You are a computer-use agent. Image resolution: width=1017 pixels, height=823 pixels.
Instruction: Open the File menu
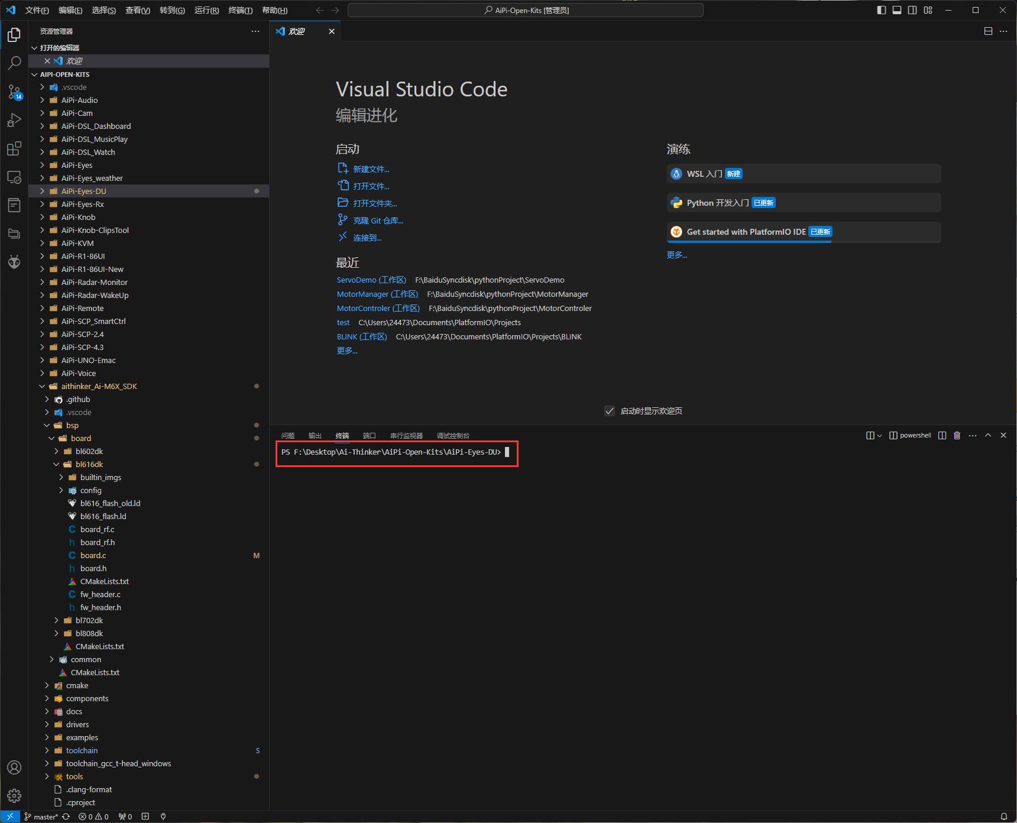pyautogui.click(x=37, y=10)
